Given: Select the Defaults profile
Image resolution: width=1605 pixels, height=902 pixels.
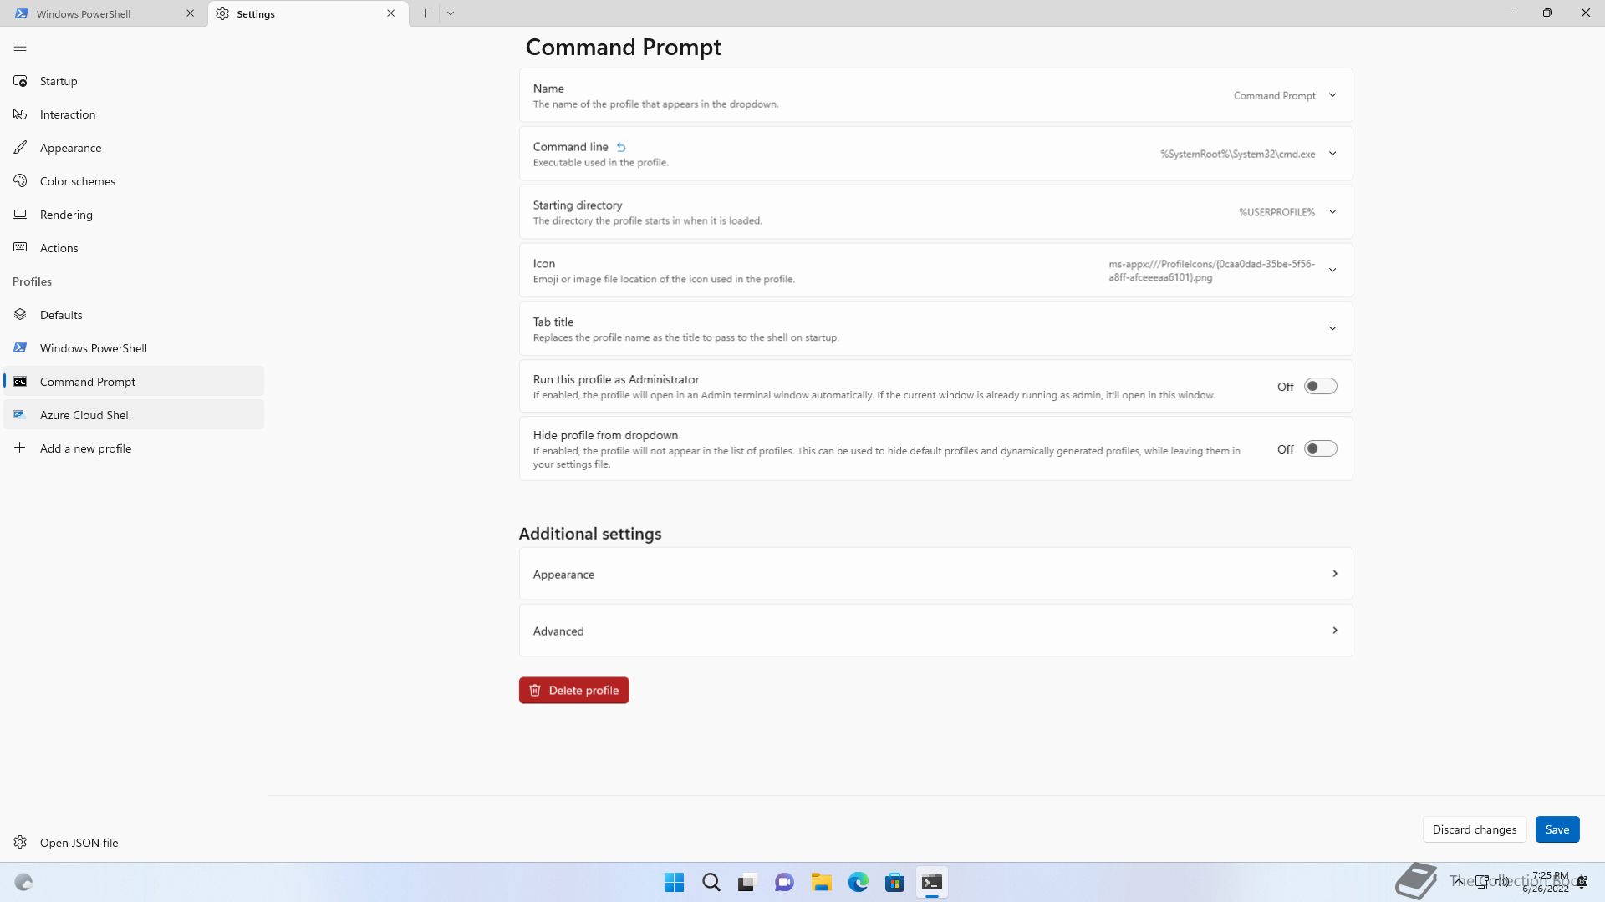Looking at the screenshot, I should (134, 315).
